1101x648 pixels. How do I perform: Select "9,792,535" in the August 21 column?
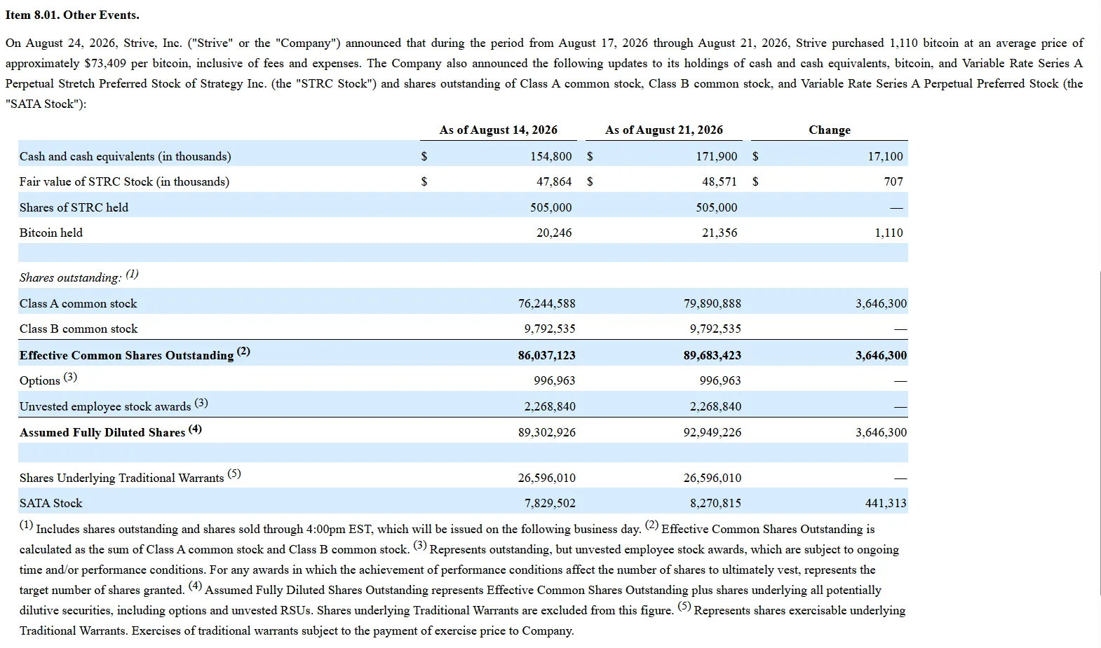715,329
